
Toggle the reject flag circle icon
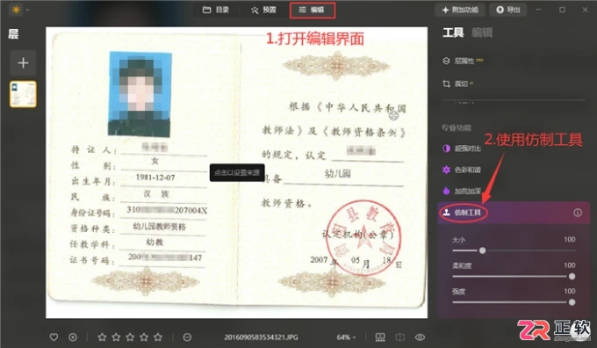(x=73, y=337)
